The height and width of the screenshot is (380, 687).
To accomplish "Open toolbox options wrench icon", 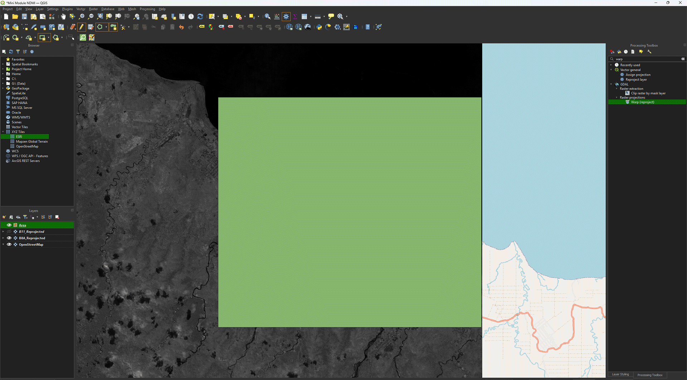I will pos(649,52).
